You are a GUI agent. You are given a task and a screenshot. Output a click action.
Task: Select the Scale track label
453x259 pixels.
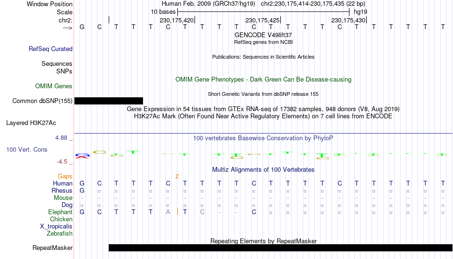click(64, 12)
